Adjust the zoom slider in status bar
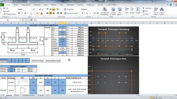 pyautogui.click(x=171, y=98)
